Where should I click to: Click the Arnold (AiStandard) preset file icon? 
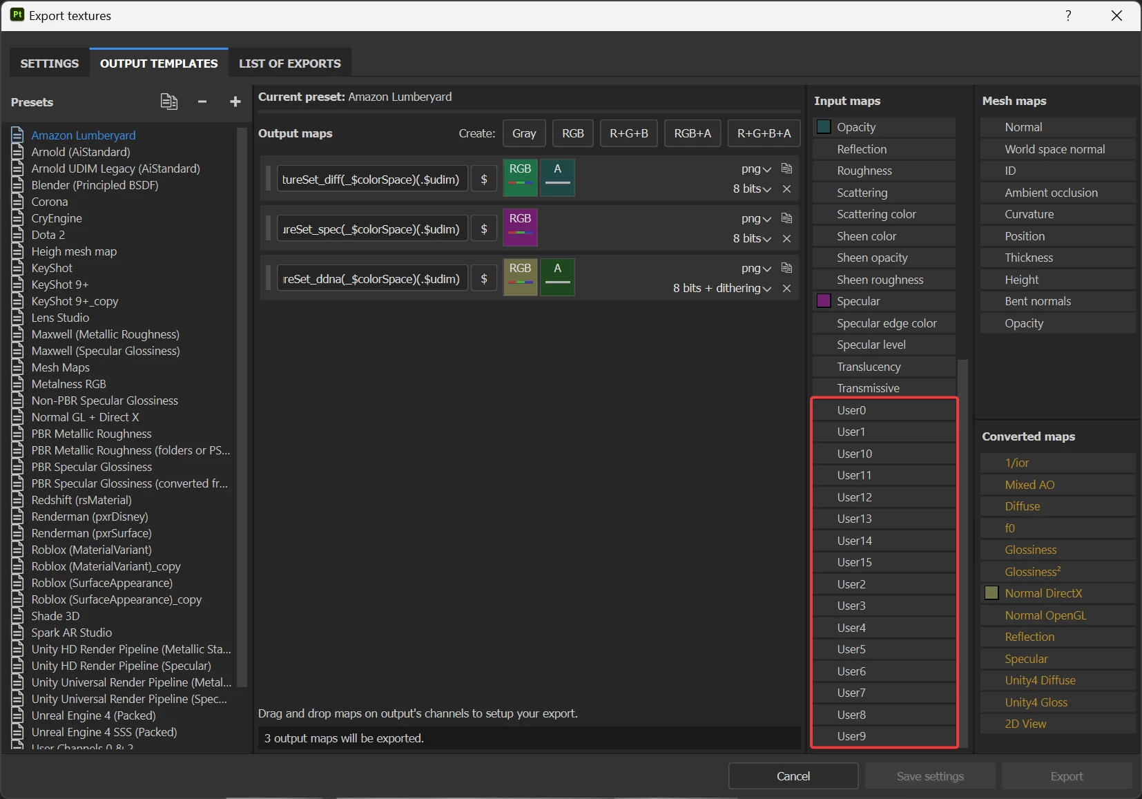tap(18, 152)
